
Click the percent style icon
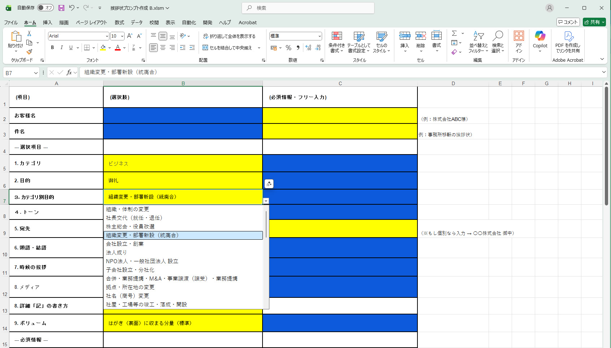coord(288,48)
